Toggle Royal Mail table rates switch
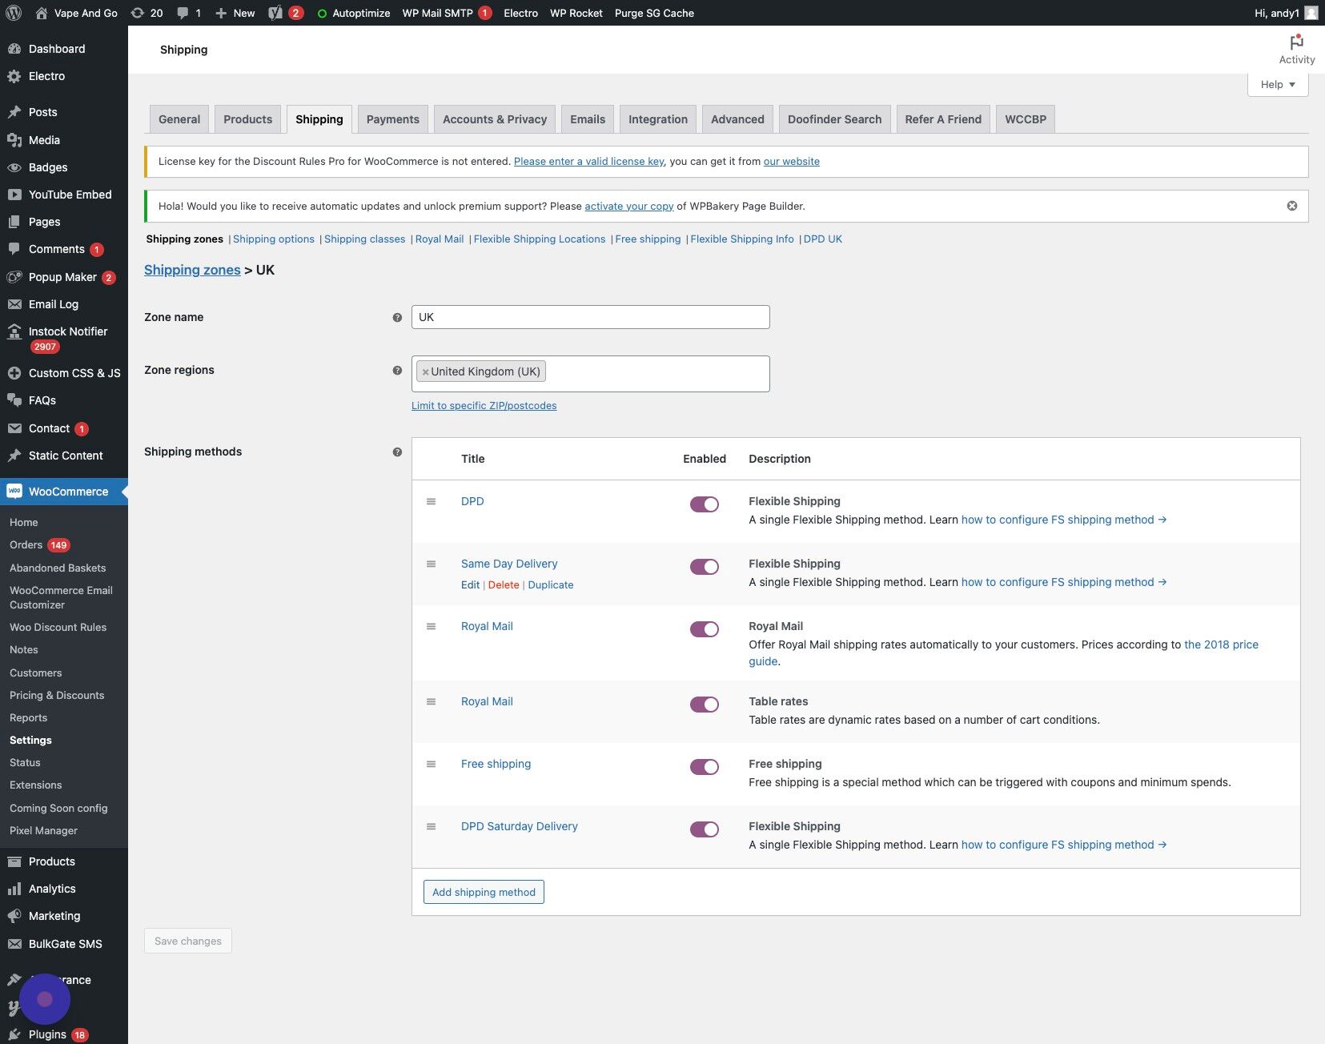The width and height of the screenshot is (1325, 1044). click(705, 705)
